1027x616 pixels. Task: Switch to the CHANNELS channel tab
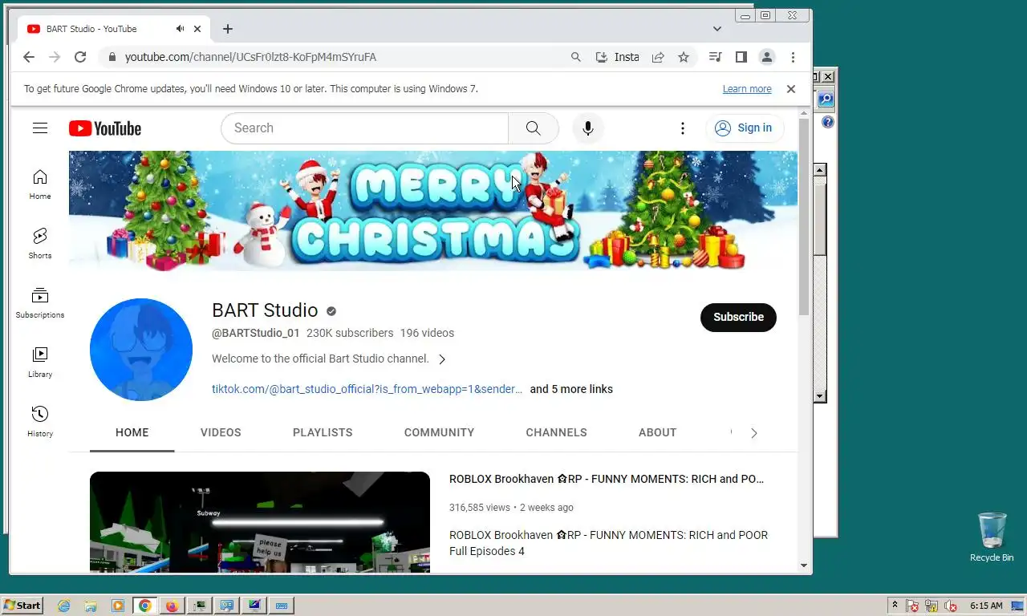[x=556, y=432]
